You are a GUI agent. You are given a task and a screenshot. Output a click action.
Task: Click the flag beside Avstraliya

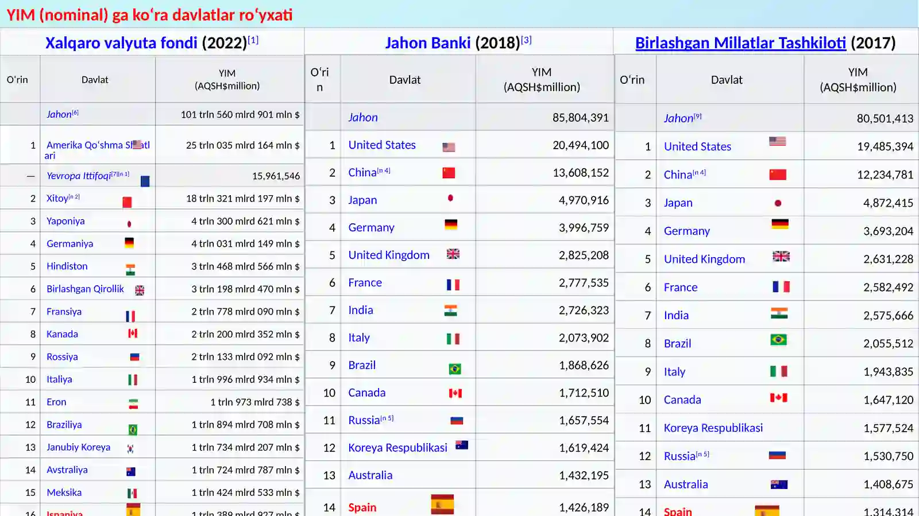(x=131, y=472)
